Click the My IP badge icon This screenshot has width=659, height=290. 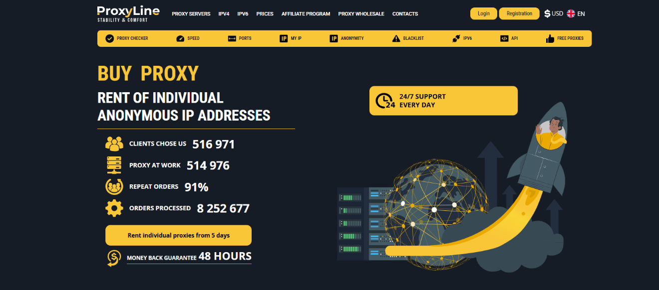pyautogui.click(x=284, y=38)
